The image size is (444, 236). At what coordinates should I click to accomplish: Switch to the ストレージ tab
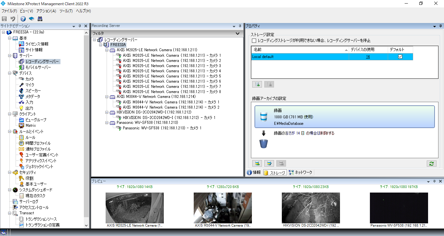click(x=275, y=172)
